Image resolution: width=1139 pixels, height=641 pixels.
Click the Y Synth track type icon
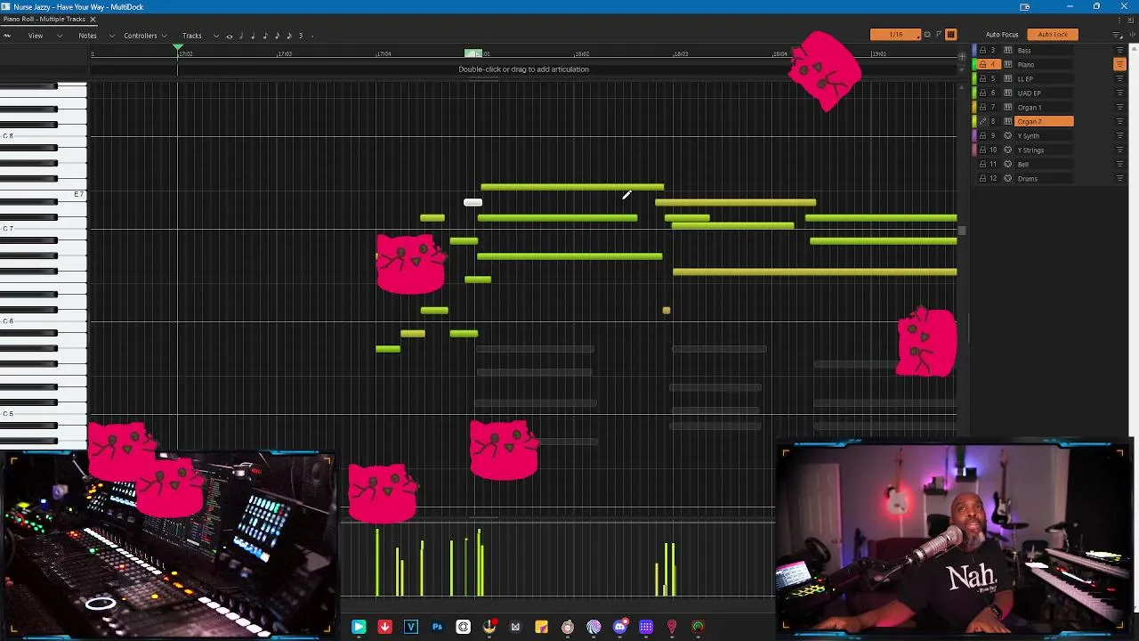[1008, 135]
